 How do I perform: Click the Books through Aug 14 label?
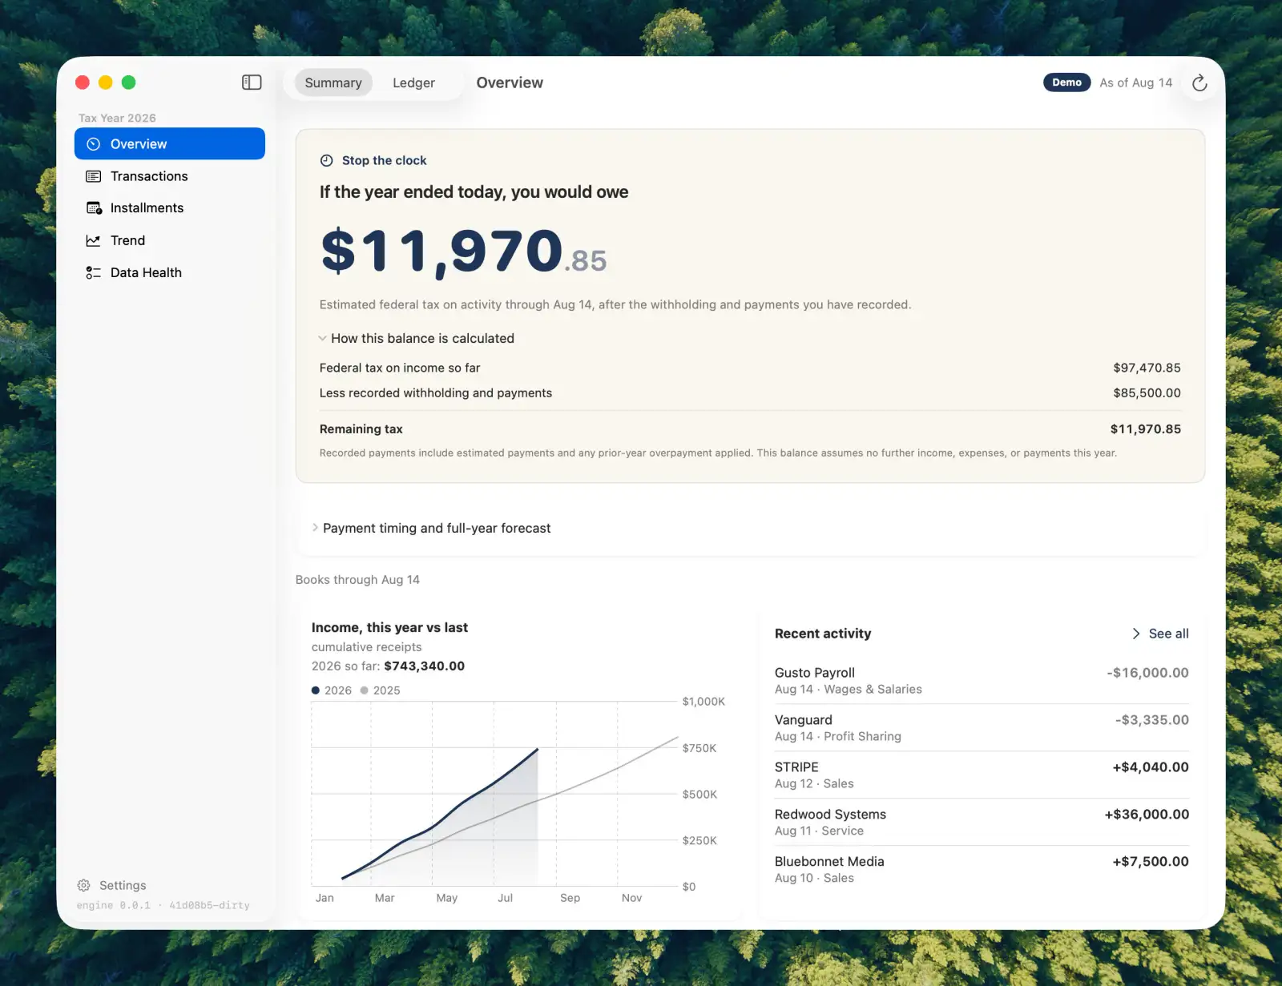[x=357, y=580]
